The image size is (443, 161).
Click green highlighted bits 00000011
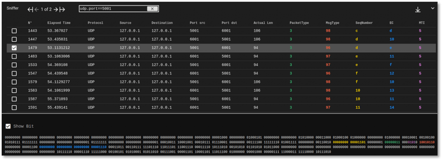point(392,142)
